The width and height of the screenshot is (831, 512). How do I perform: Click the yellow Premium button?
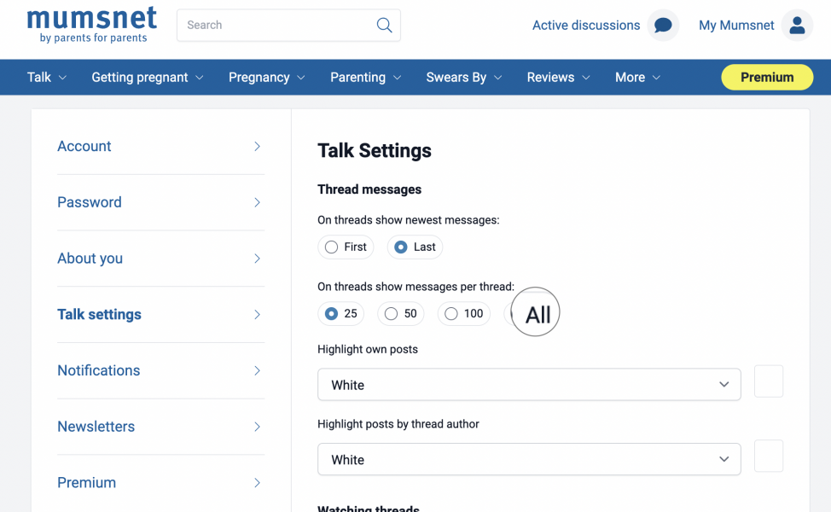[x=766, y=78]
